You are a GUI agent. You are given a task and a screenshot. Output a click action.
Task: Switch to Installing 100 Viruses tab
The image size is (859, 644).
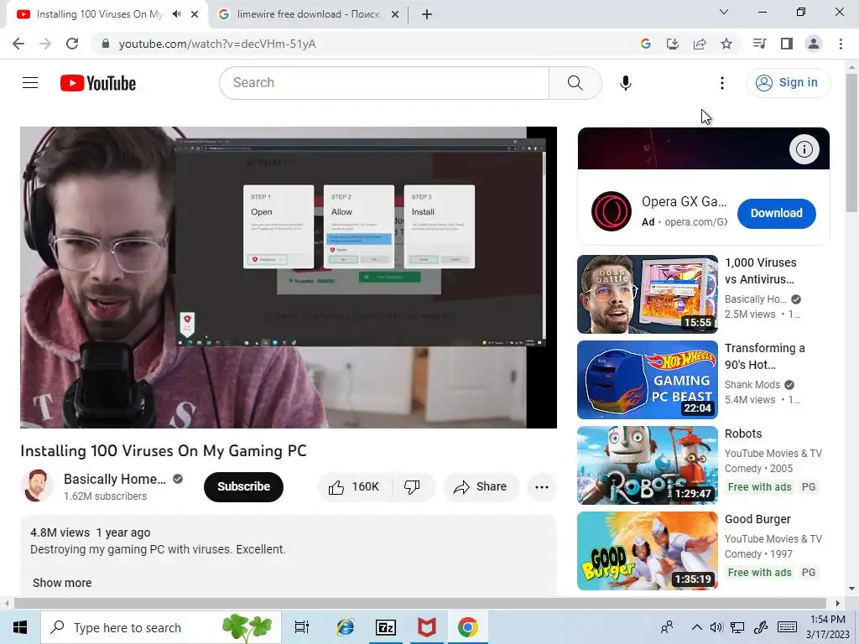coord(99,14)
